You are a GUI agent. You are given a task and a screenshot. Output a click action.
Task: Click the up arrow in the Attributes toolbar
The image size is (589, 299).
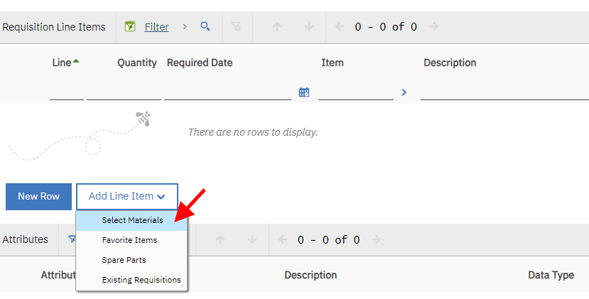(220, 239)
